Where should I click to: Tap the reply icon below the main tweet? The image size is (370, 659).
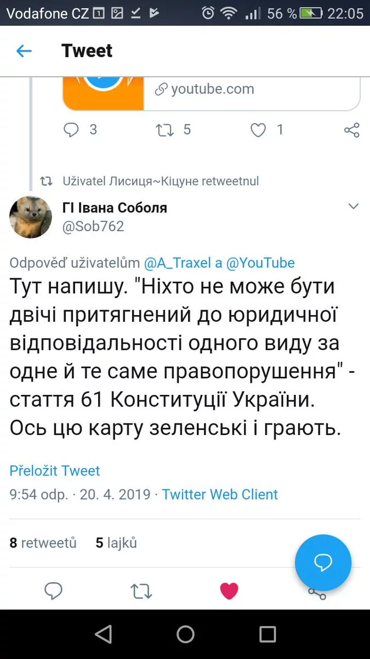point(53,591)
